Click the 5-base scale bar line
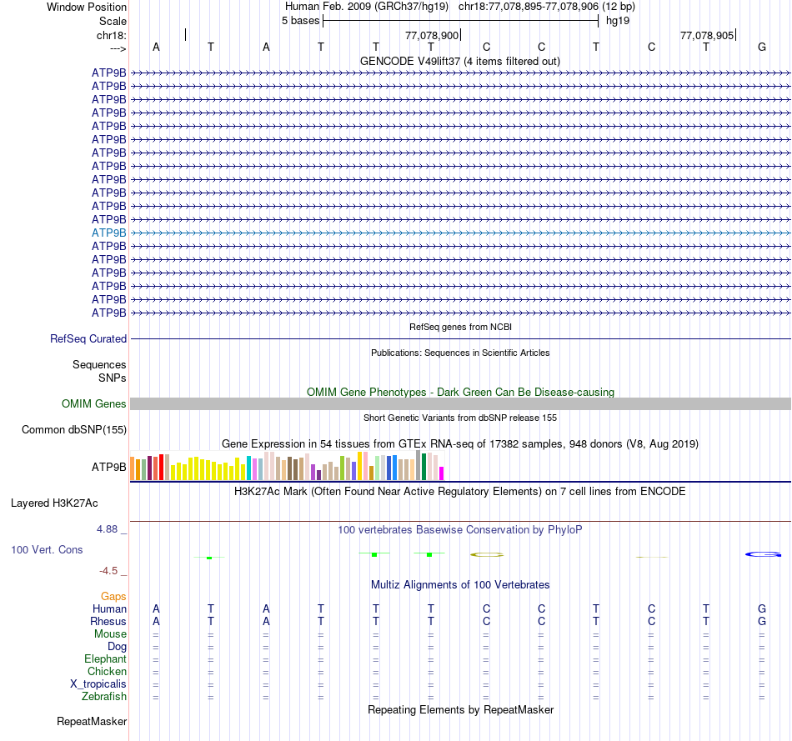792x741 pixels. (461, 21)
